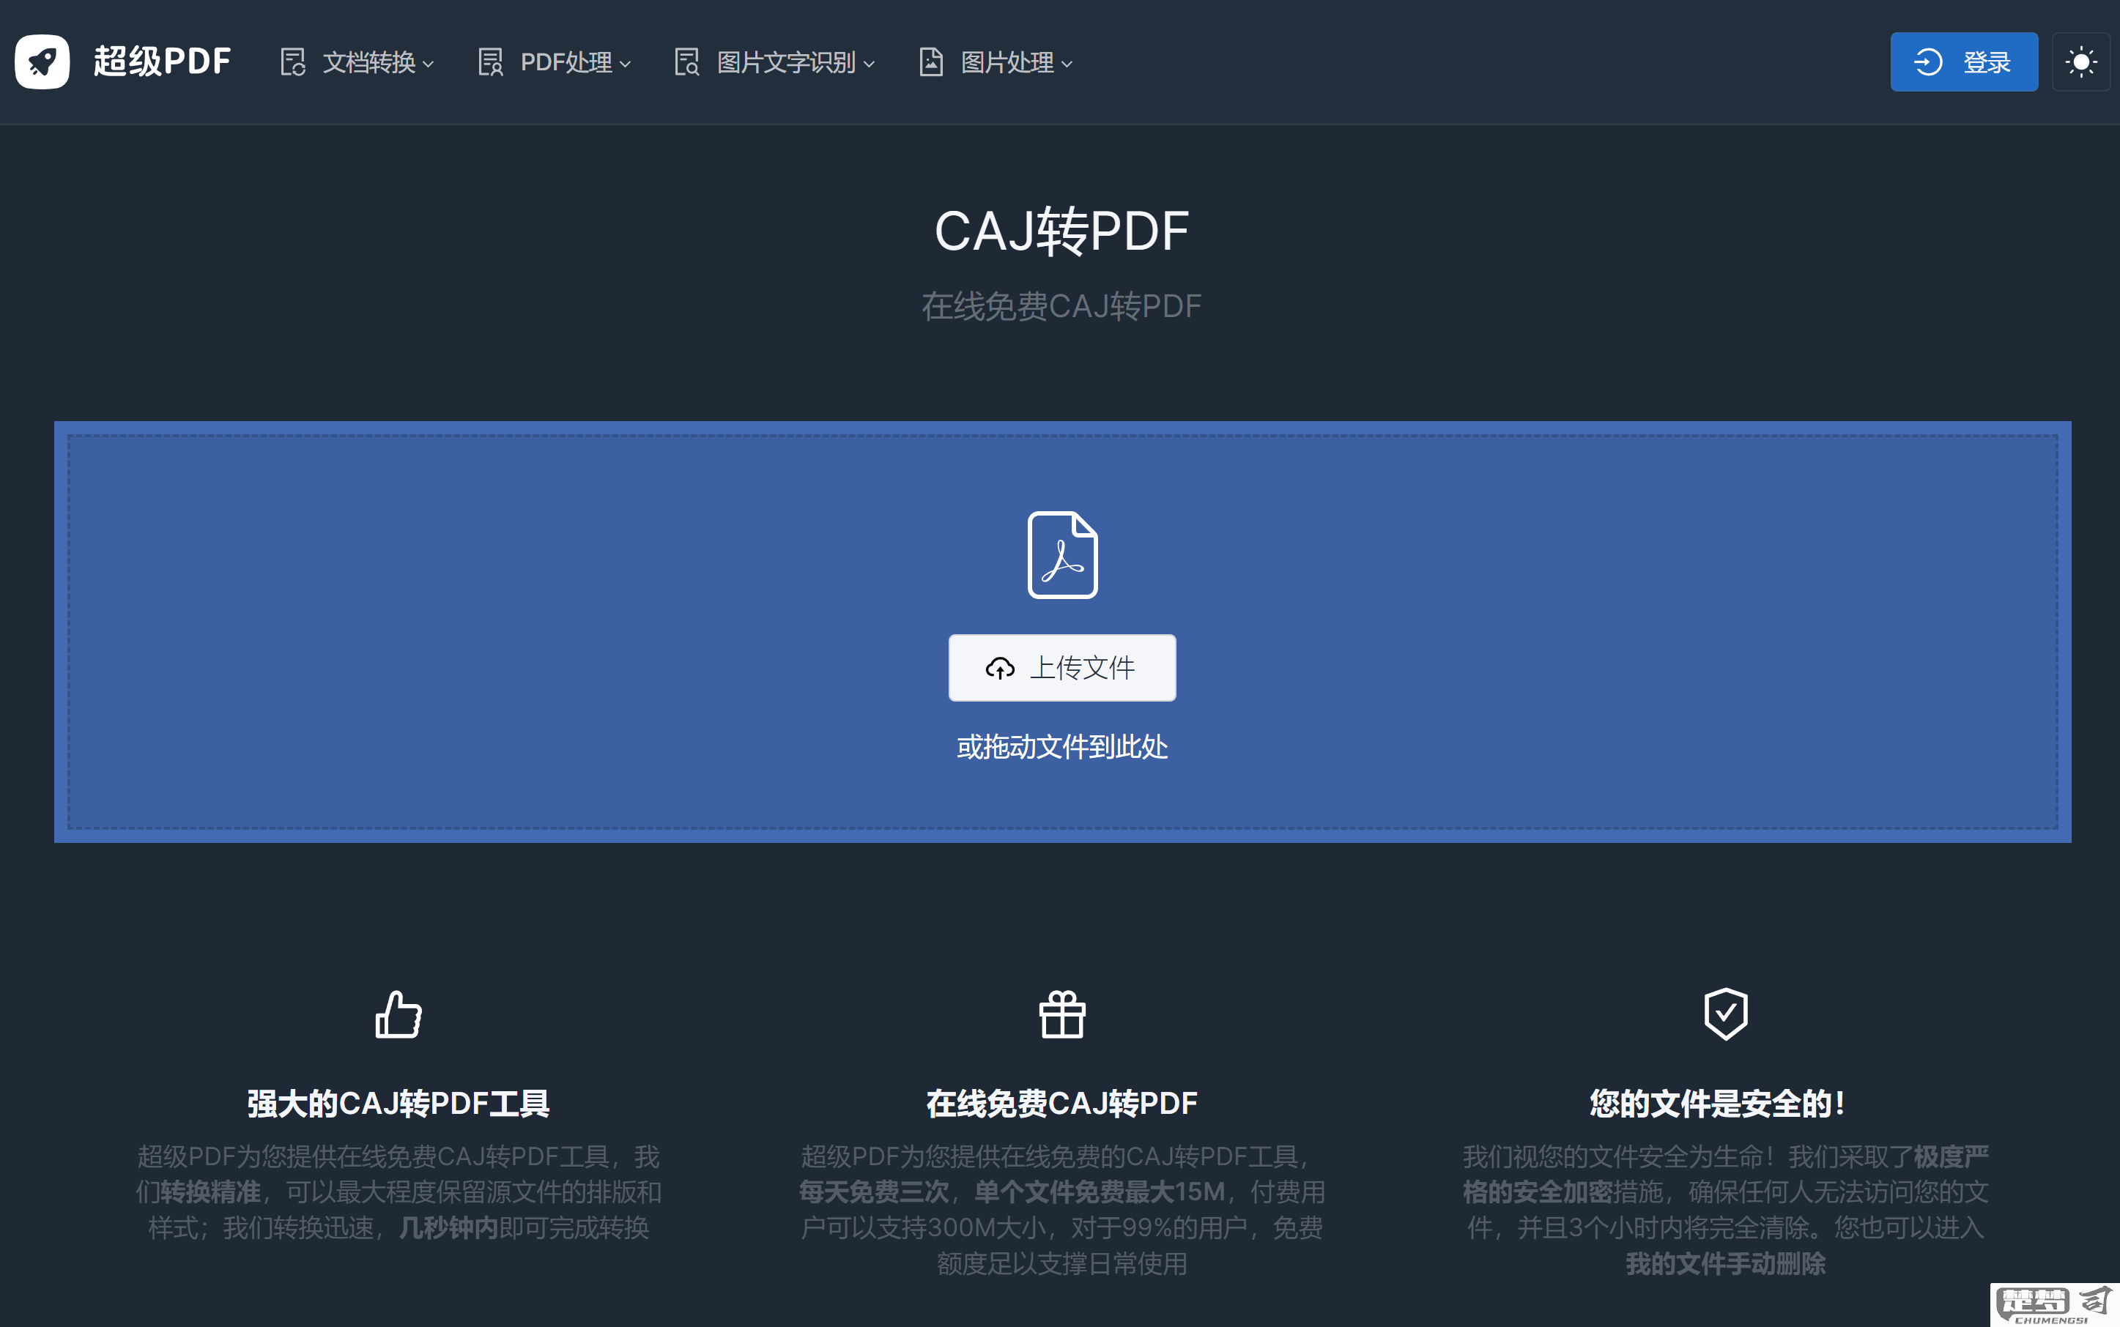Expand the PDF处理 dropdown chevron
This screenshot has height=1327, width=2120.
[625, 64]
